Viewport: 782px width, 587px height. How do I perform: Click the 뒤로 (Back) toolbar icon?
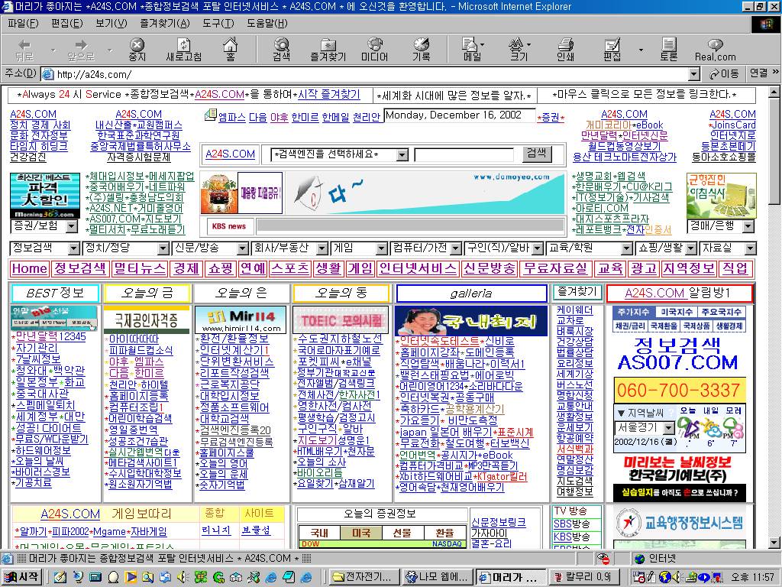24,50
